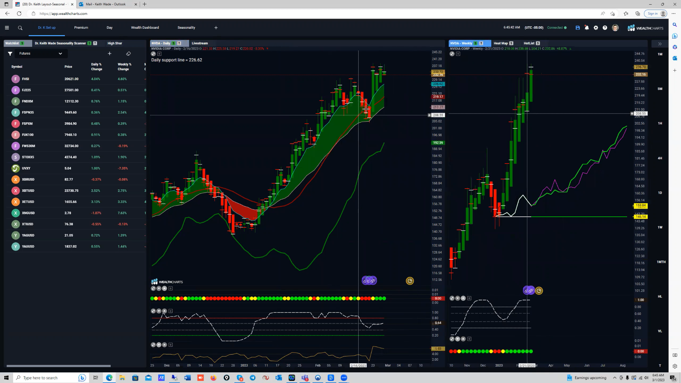The image size is (681, 383).
Task: Open the Livestream tab
Action: 200,43
